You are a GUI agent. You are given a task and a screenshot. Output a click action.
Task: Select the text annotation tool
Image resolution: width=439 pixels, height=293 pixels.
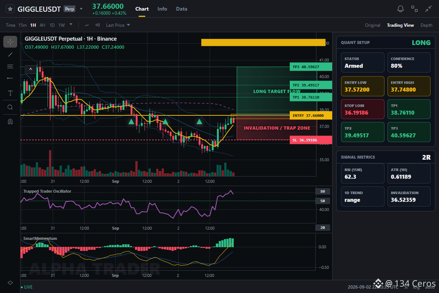(x=10, y=93)
